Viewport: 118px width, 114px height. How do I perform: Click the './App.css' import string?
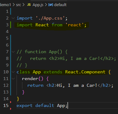pos(50,18)
